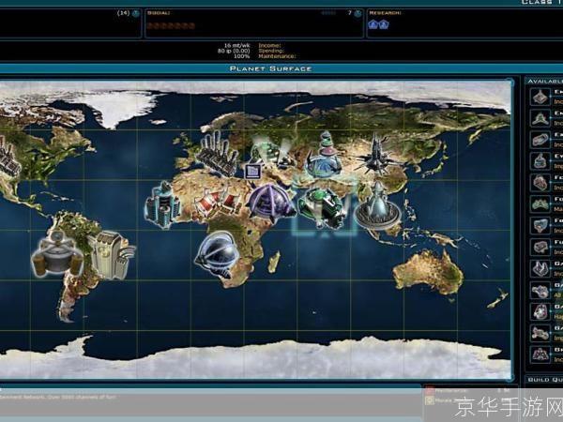
Task: Select the factory building over Europe
Action: [219, 152]
